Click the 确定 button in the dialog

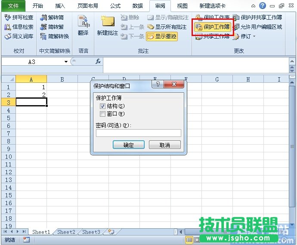(x=128, y=145)
